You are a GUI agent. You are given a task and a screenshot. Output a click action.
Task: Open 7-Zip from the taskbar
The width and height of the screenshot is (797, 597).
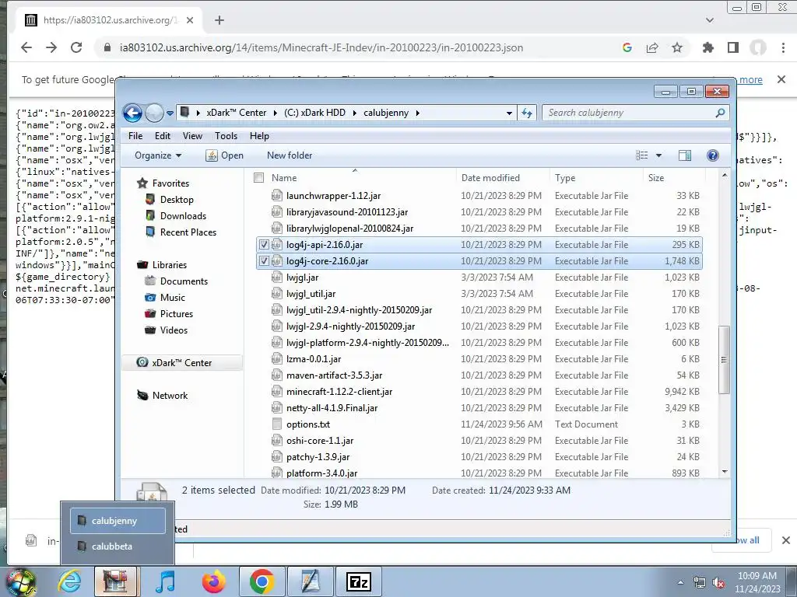[359, 581]
